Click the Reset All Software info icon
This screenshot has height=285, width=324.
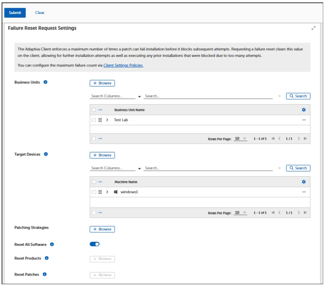pos(52,244)
